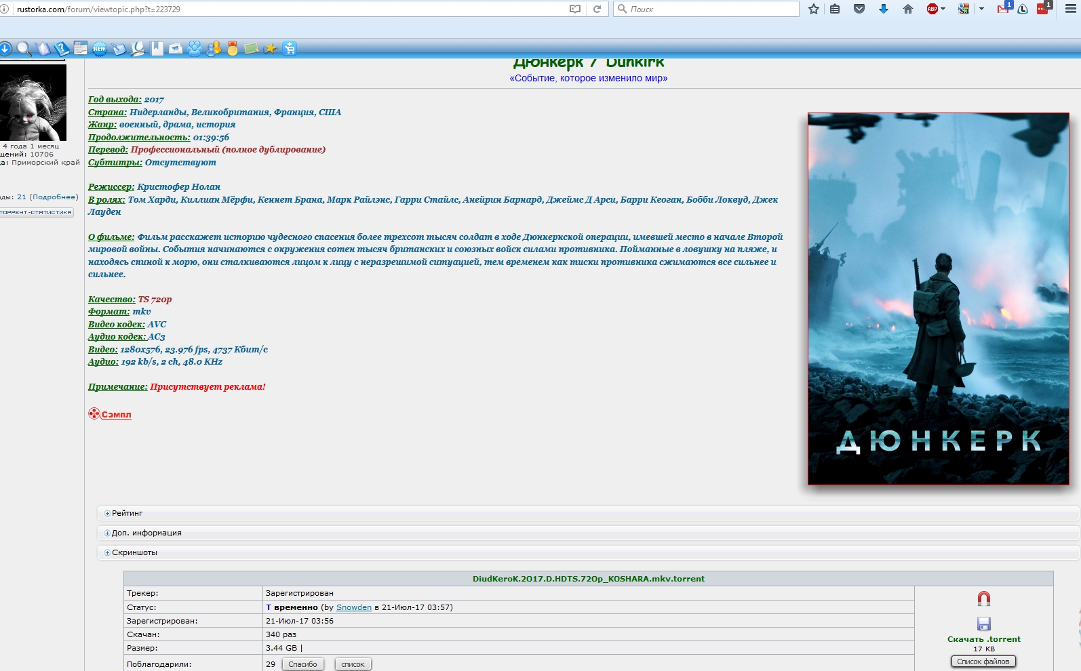Click the Спасибо button
Screen dimensions: 1081x671
click(x=302, y=664)
